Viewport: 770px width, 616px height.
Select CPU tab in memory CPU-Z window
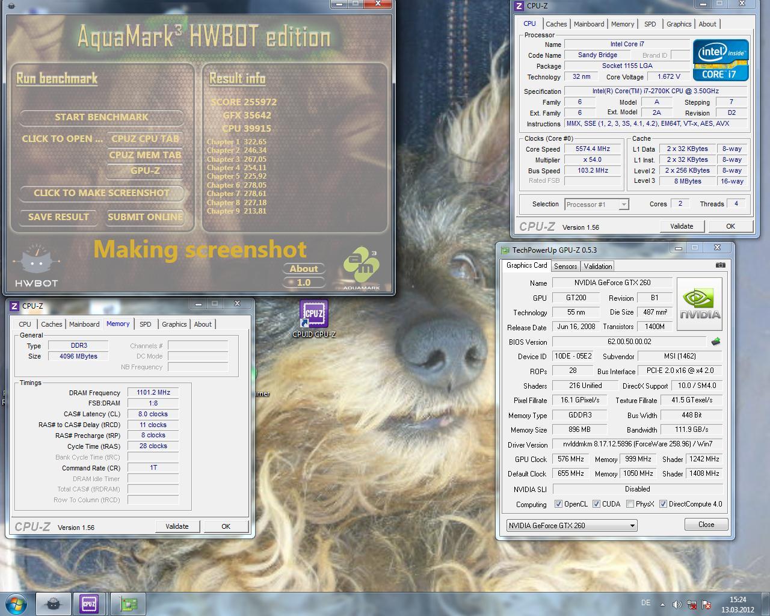click(25, 324)
